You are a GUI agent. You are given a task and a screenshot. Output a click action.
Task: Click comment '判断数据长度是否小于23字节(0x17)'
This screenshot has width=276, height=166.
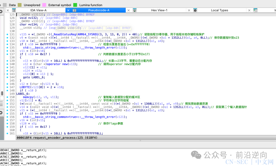pos(126,54)
